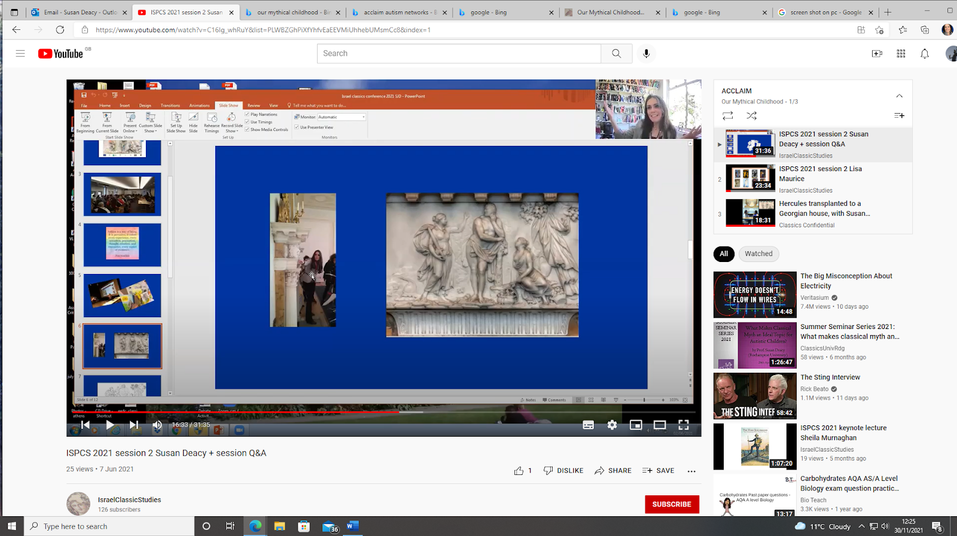The height and width of the screenshot is (536, 957).
Task: Refresh the browser page
Action: 60,30
